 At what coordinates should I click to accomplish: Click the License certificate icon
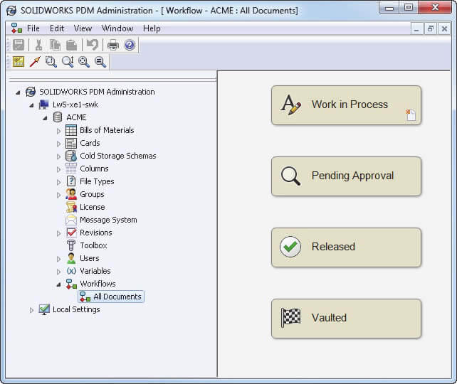[71, 207]
